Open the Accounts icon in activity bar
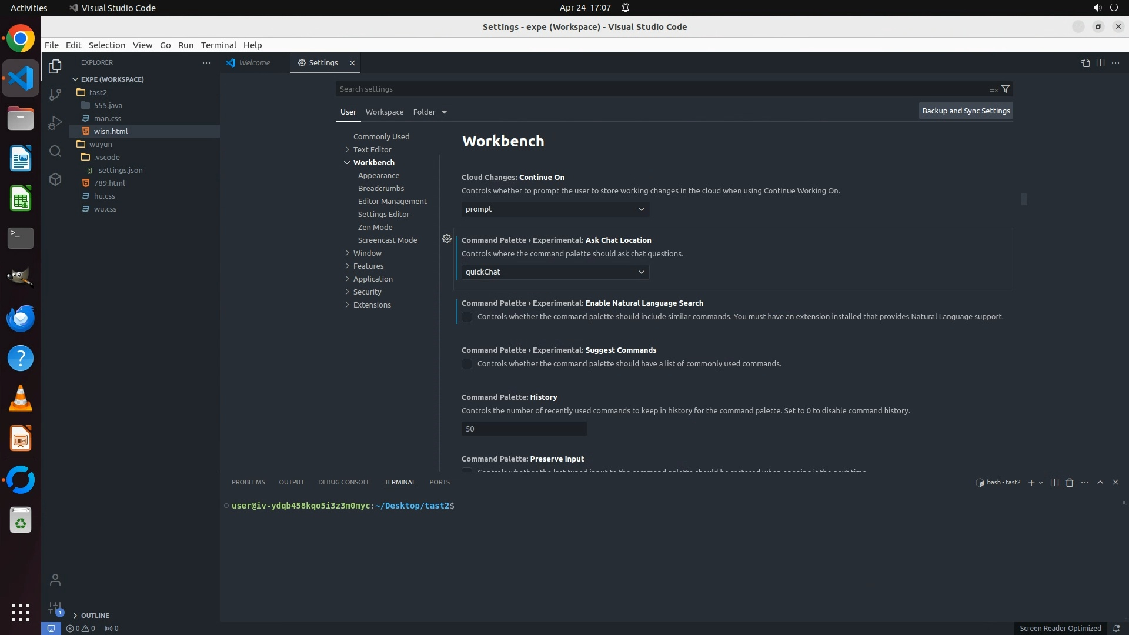This screenshot has width=1129, height=635. (55, 580)
